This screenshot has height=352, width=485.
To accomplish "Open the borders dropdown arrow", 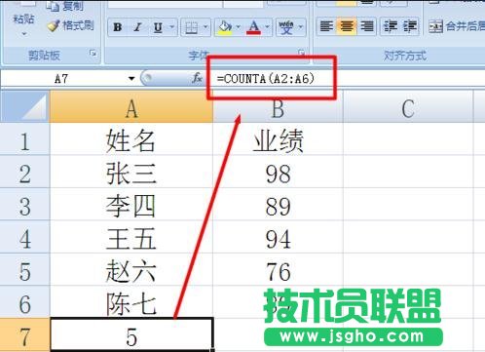I will click(205, 27).
